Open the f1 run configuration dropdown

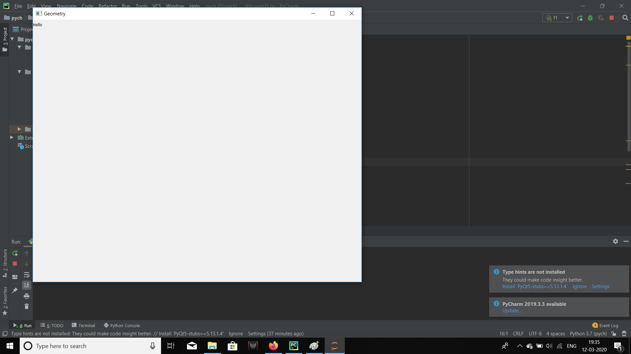coord(567,18)
